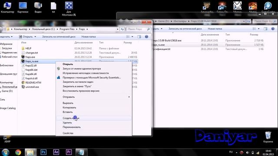The image size is (278, 156).
Task: Click the volume speaker tray icon
Action: [x=248, y=153]
